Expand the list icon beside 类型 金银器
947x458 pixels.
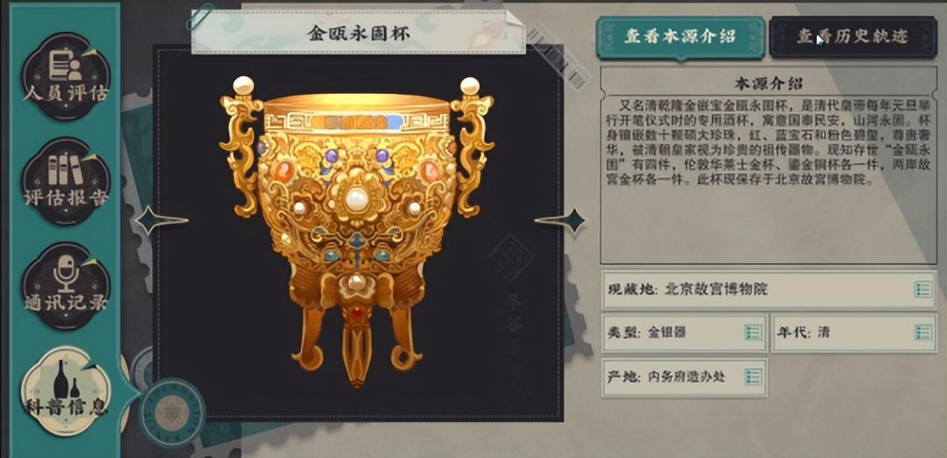[x=752, y=333]
